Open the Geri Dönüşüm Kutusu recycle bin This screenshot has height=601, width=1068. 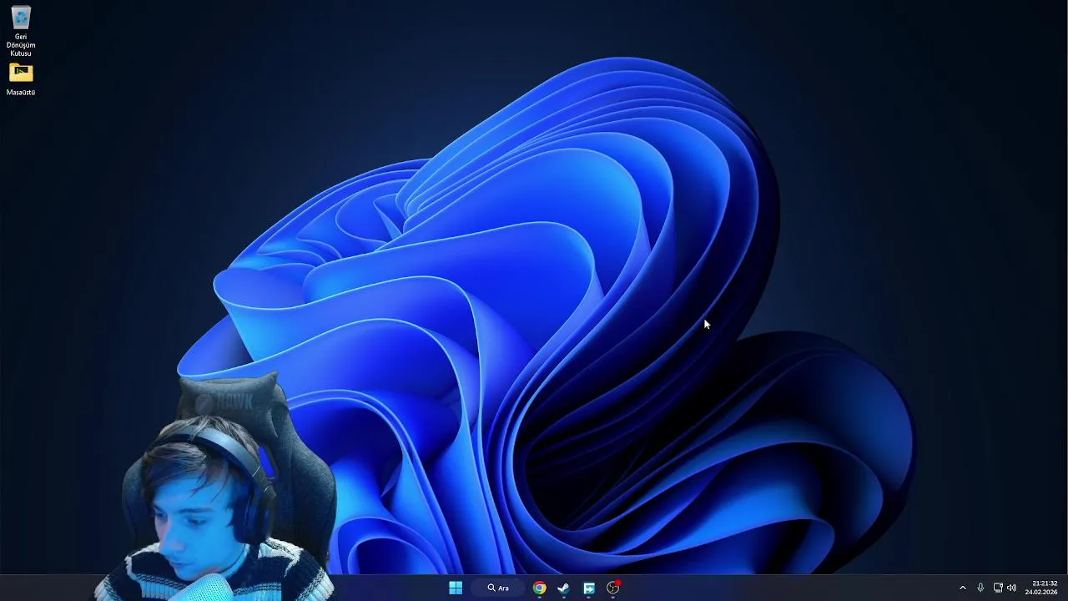coord(21,31)
